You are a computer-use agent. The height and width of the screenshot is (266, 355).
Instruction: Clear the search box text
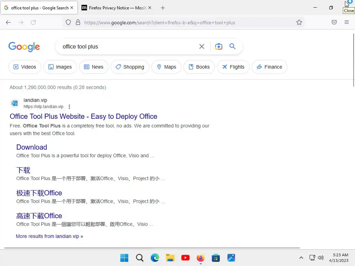point(202,47)
